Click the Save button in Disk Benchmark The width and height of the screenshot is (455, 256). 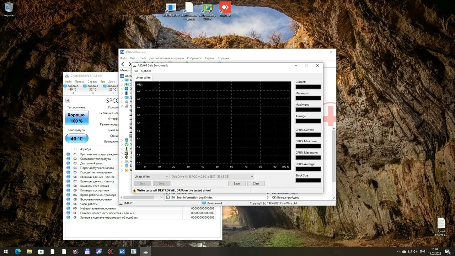[x=237, y=183]
